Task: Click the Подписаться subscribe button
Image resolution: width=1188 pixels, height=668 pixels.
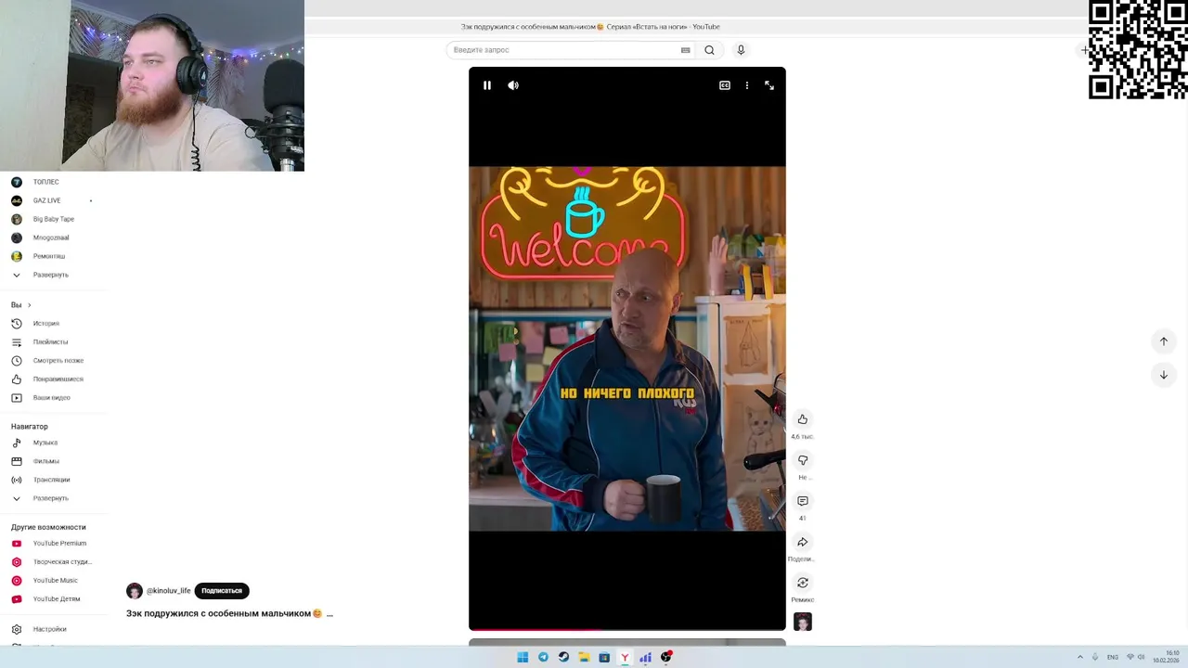Action: 222,591
